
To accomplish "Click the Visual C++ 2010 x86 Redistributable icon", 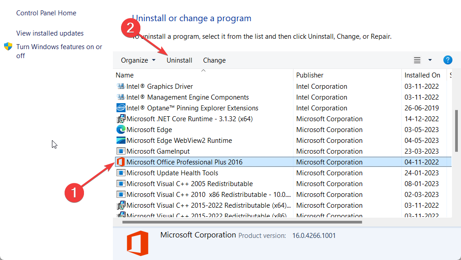I will pyautogui.click(x=121, y=195).
